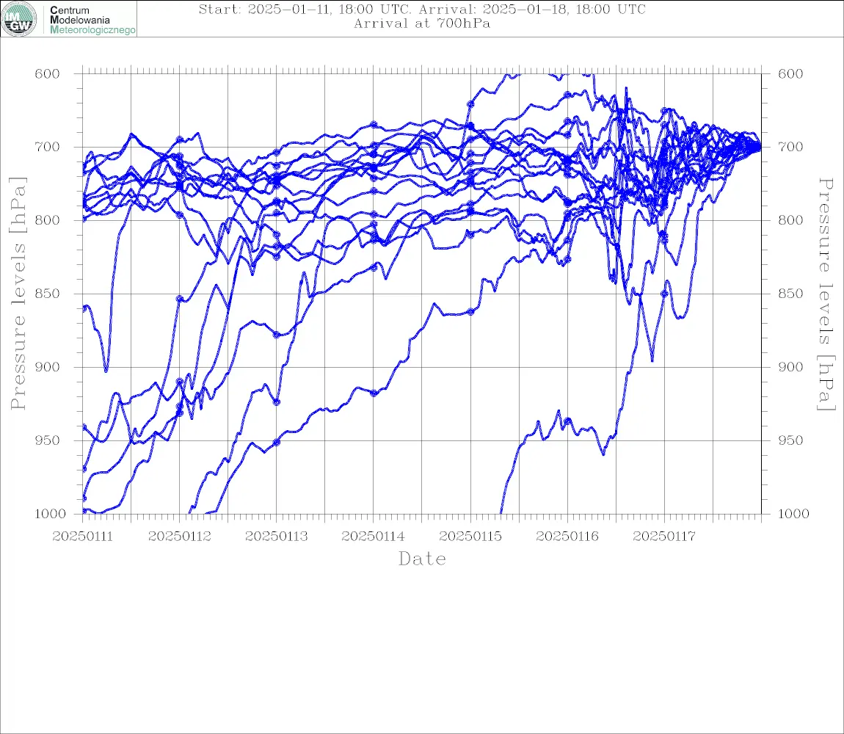Click the right axis 700 label
844x734 pixels.
tap(790, 147)
